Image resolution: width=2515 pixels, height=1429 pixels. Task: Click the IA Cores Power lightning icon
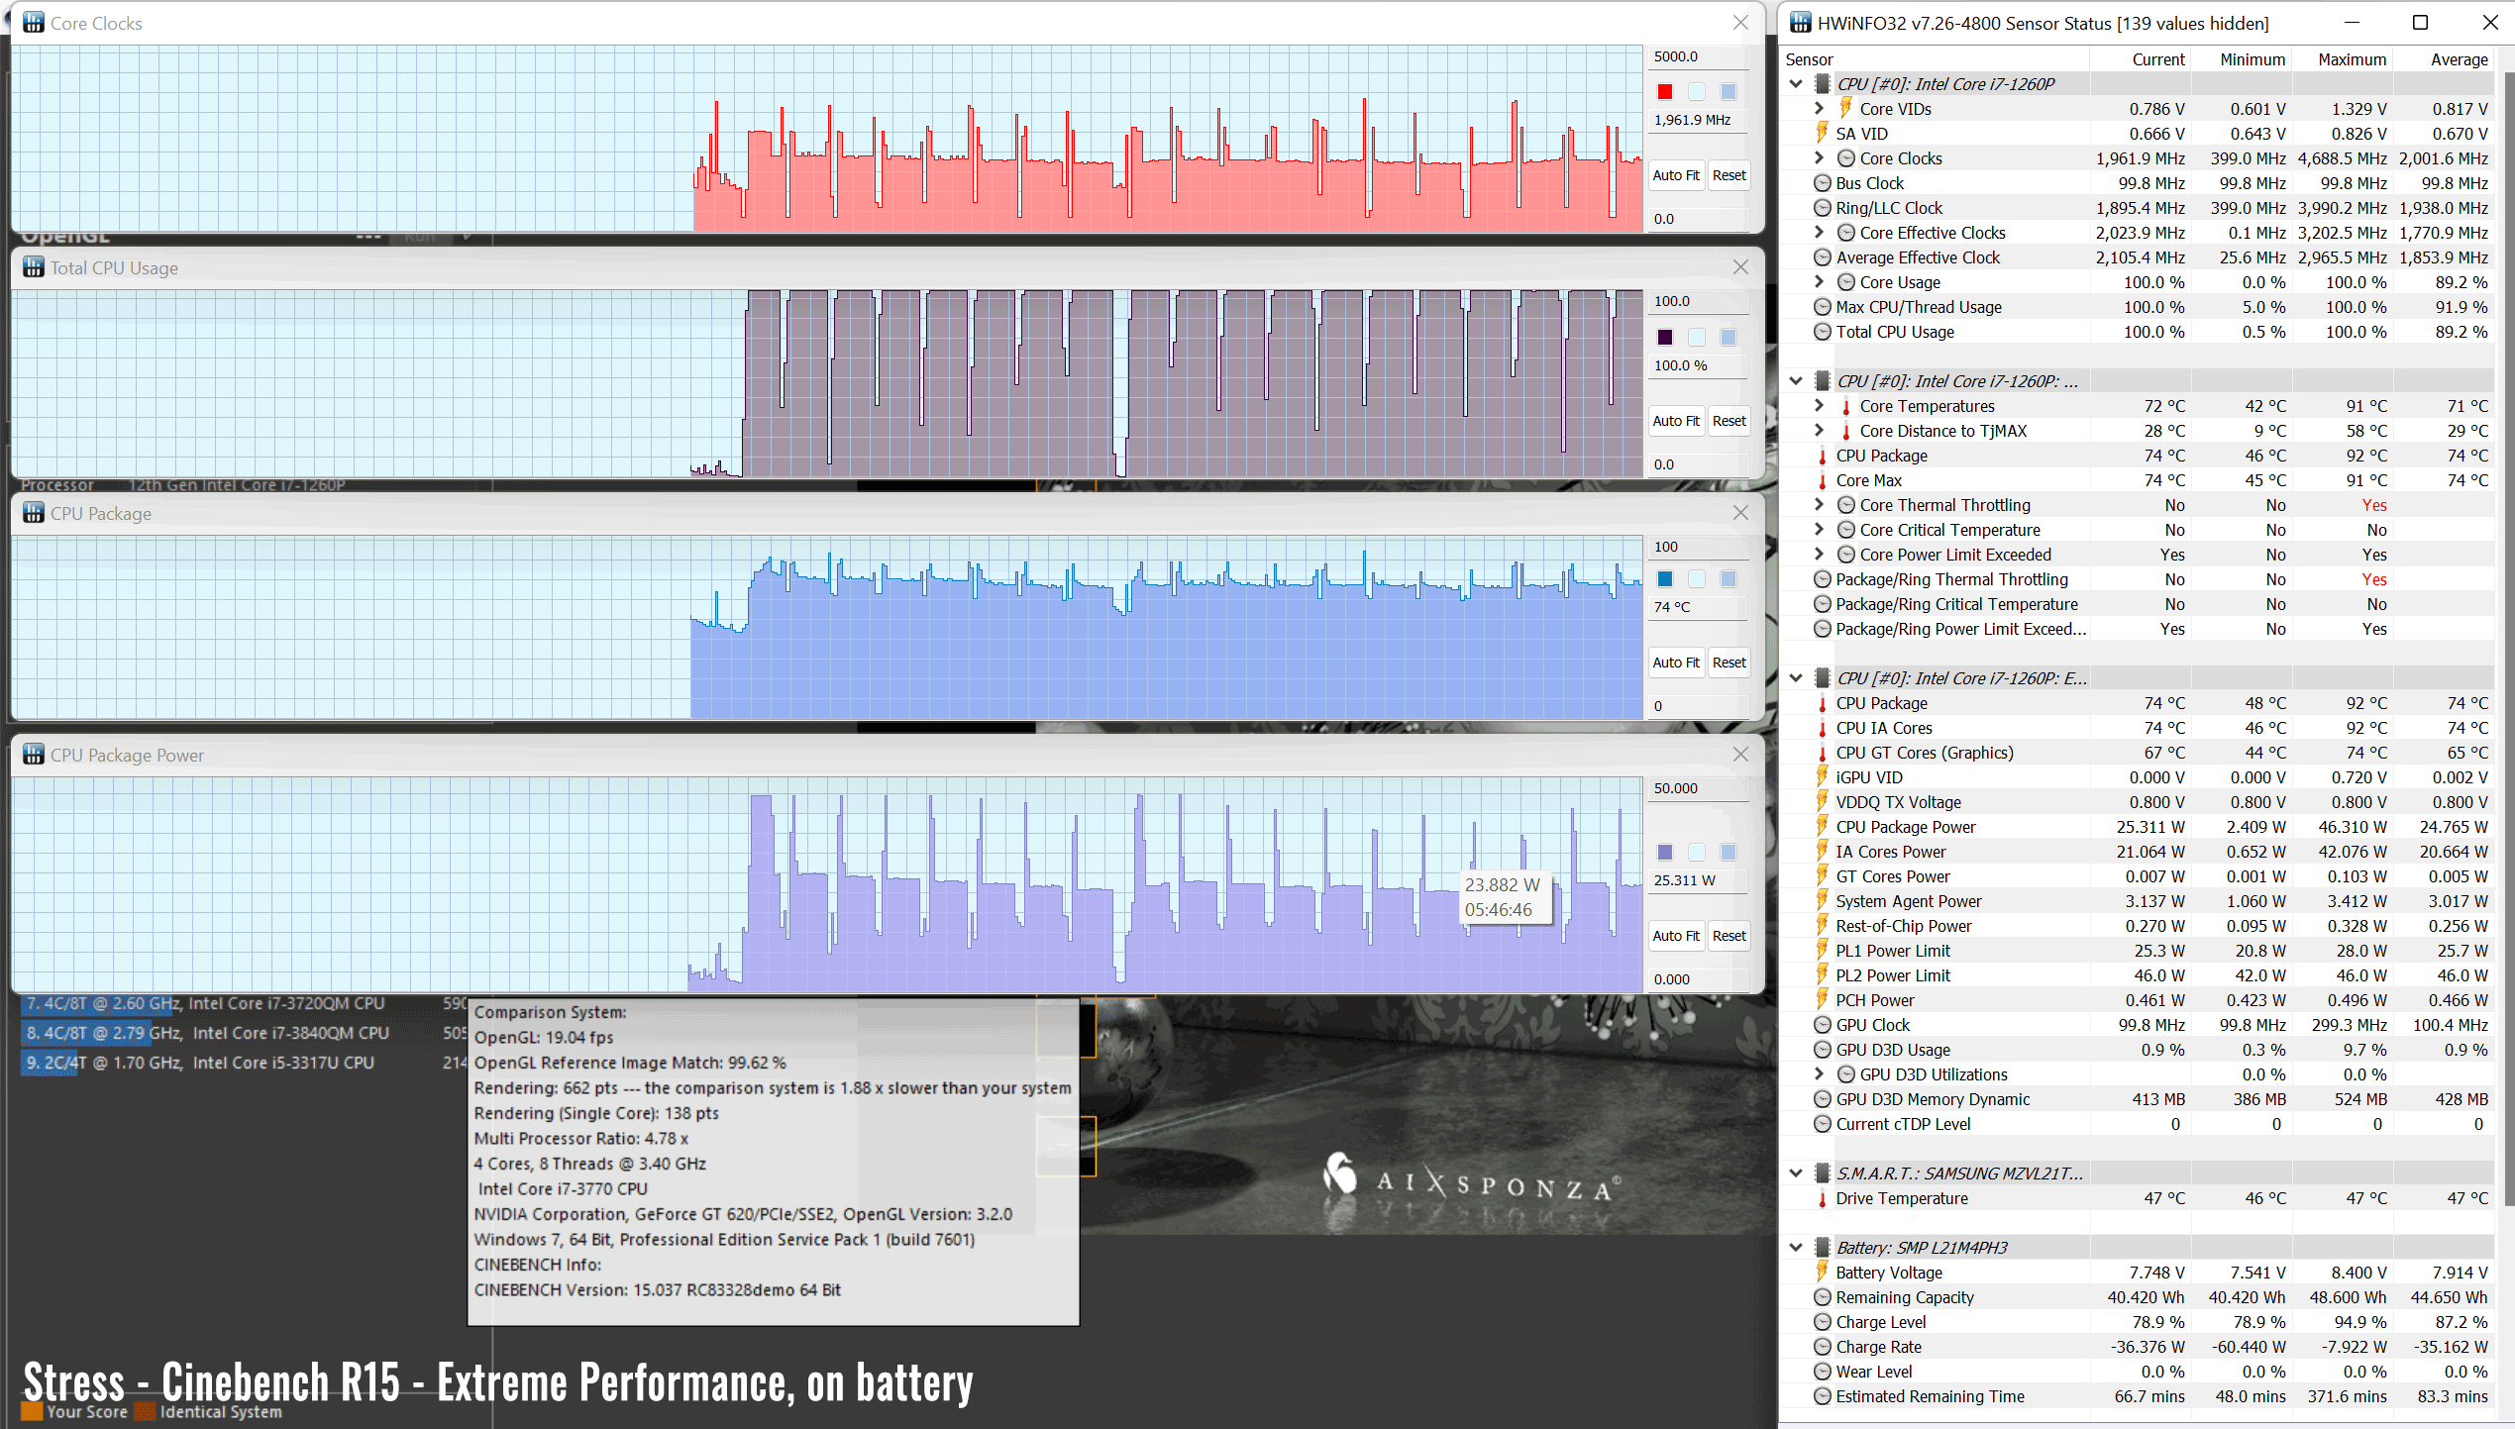click(1822, 852)
